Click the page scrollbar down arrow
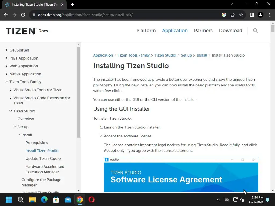The height and width of the screenshot is (206, 275). pos(273,191)
